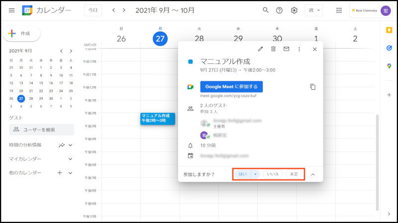Expand the マイカレンダー section
Viewport: 398px width, 223px height.
[x=70, y=159]
